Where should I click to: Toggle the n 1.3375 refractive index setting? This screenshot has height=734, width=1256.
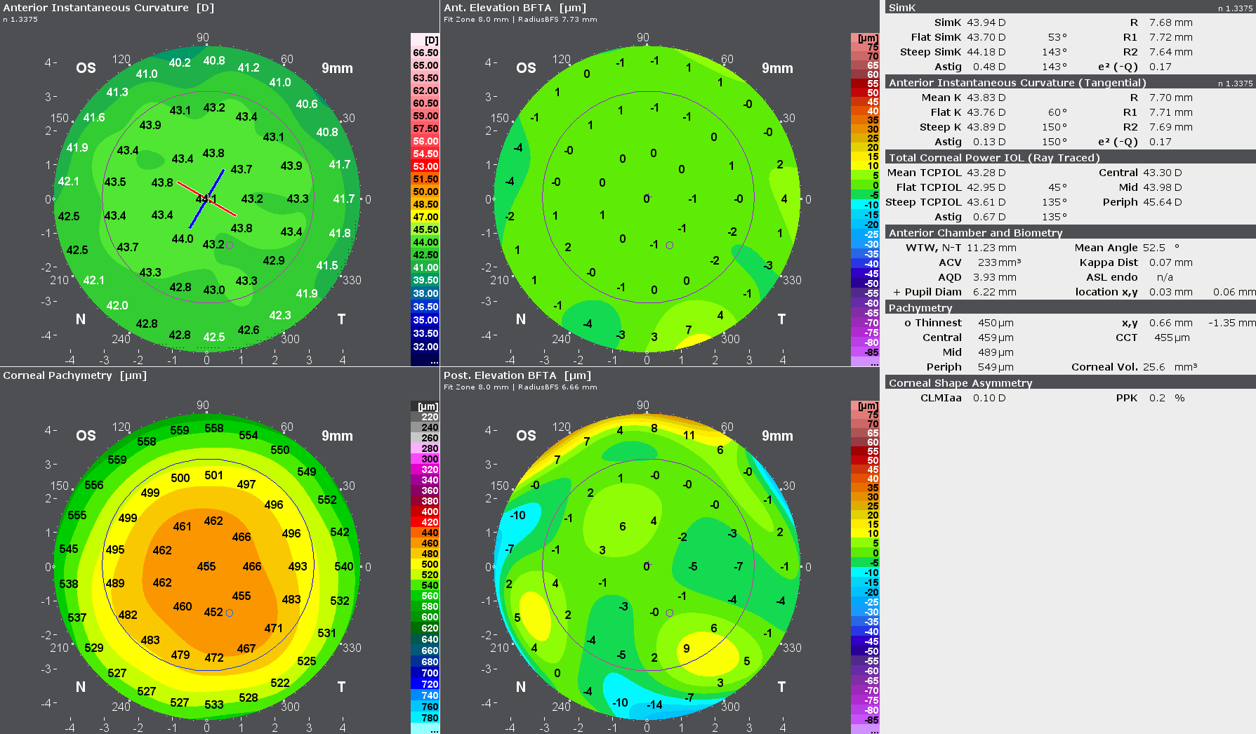1237,6
